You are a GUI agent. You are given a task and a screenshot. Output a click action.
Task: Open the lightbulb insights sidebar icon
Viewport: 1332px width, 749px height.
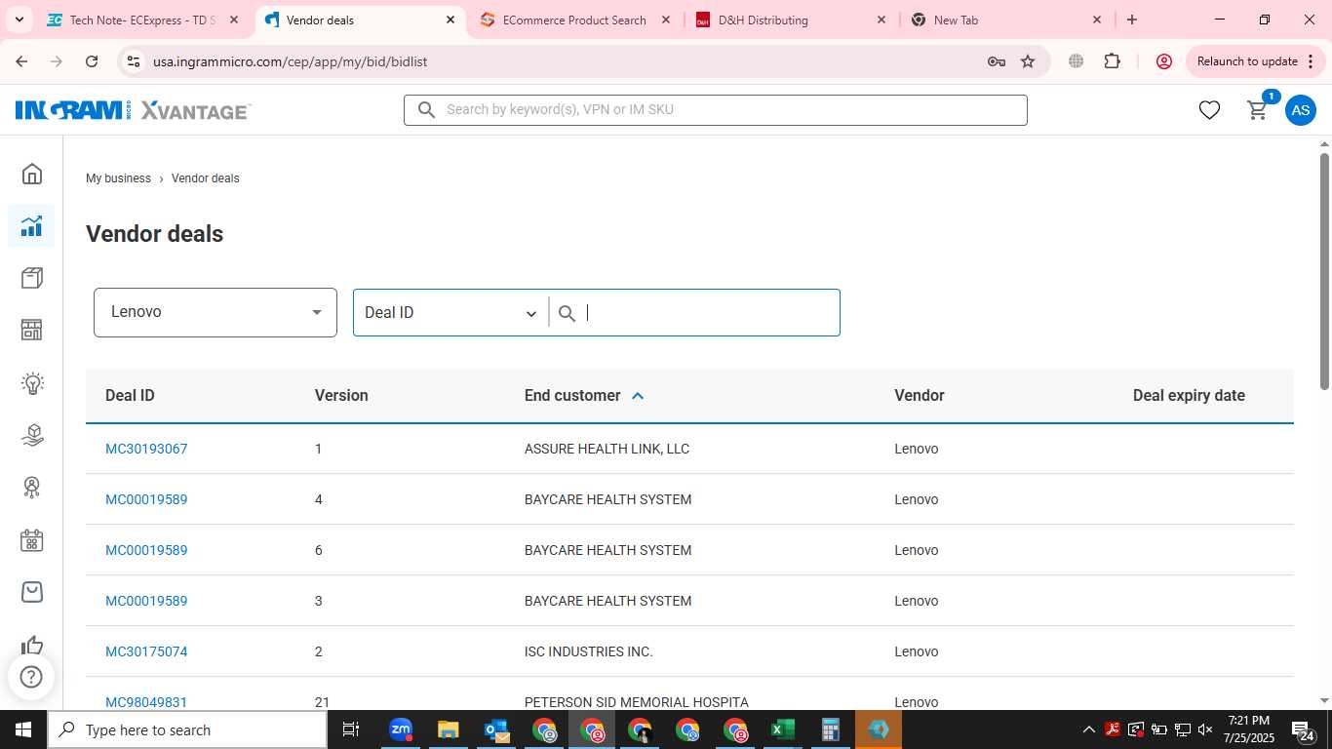32,382
